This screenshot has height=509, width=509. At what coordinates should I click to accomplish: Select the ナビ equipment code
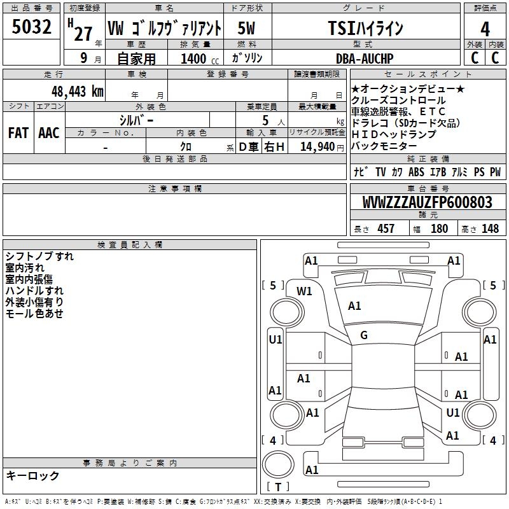pos(361,172)
